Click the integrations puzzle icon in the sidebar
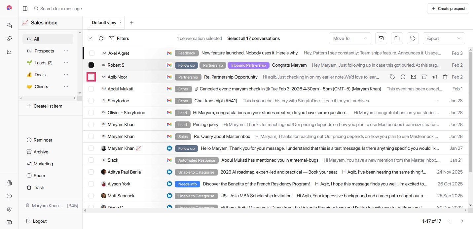Screen dimensions: 473x229 point(9,39)
